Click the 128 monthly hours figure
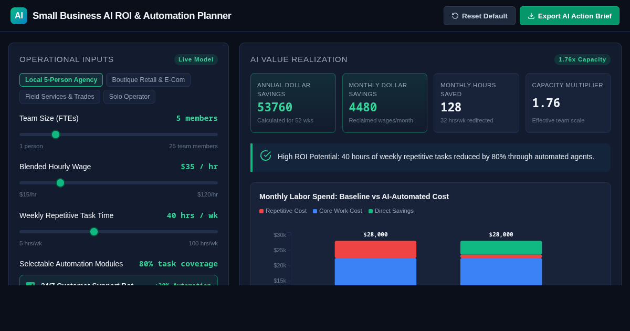 451,107
